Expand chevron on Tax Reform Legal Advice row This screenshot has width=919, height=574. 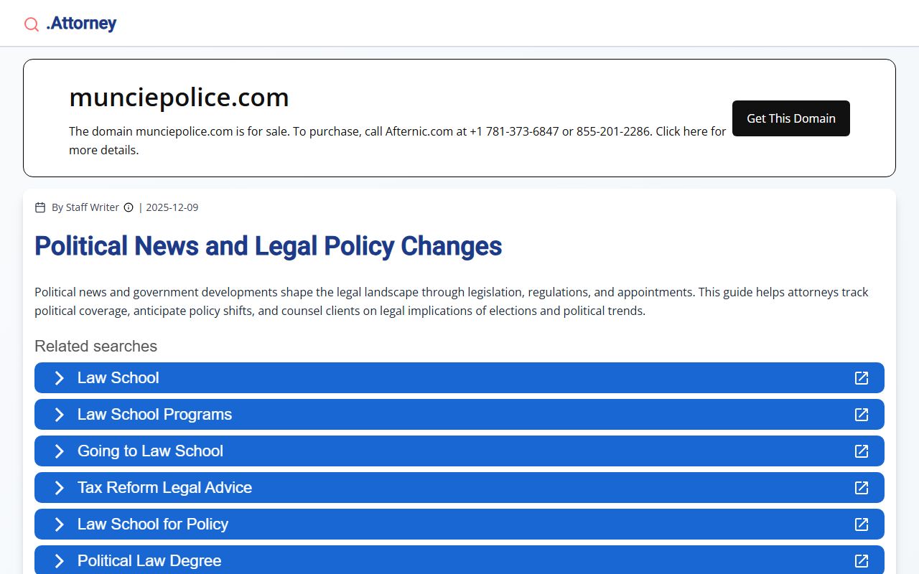coord(60,488)
